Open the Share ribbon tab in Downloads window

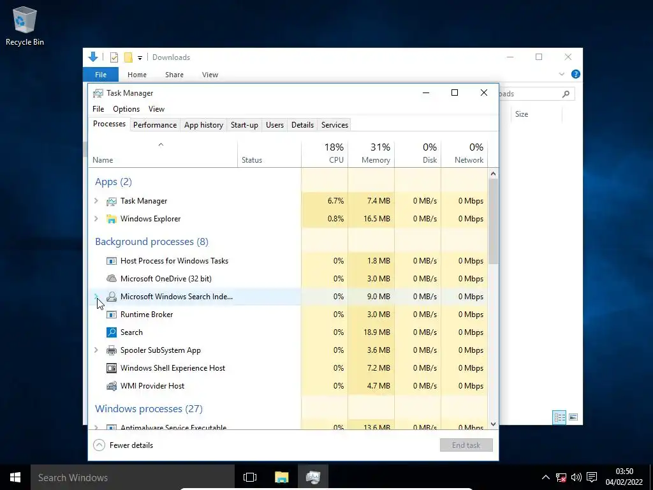pyautogui.click(x=174, y=75)
